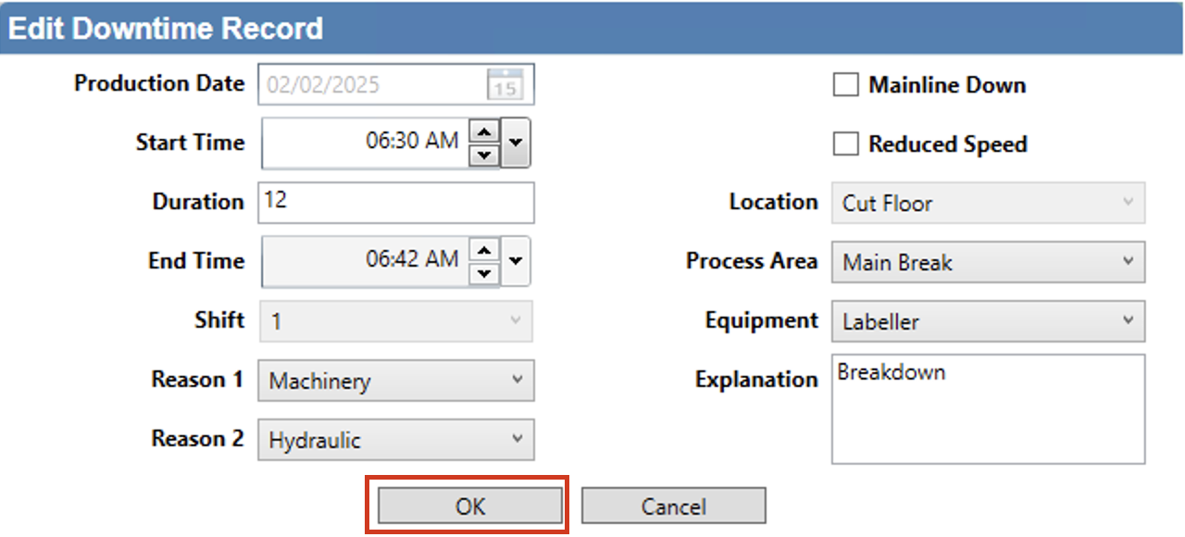1185x537 pixels.
Task: Open the Start Time dropdown arrow
Action: [x=516, y=144]
